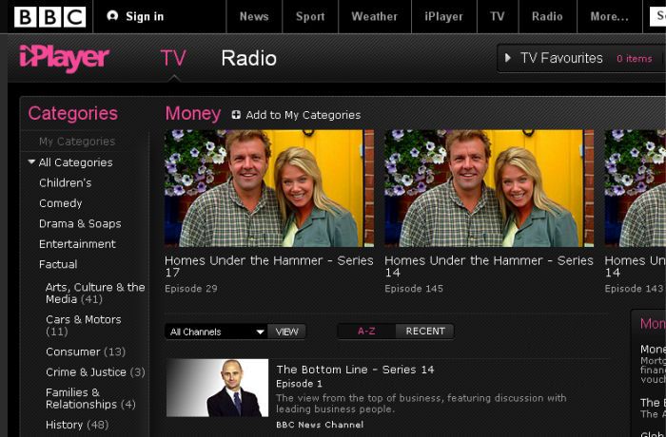Select My Categories in the sidebar
This screenshot has width=666, height=437.
coord(77,142)
